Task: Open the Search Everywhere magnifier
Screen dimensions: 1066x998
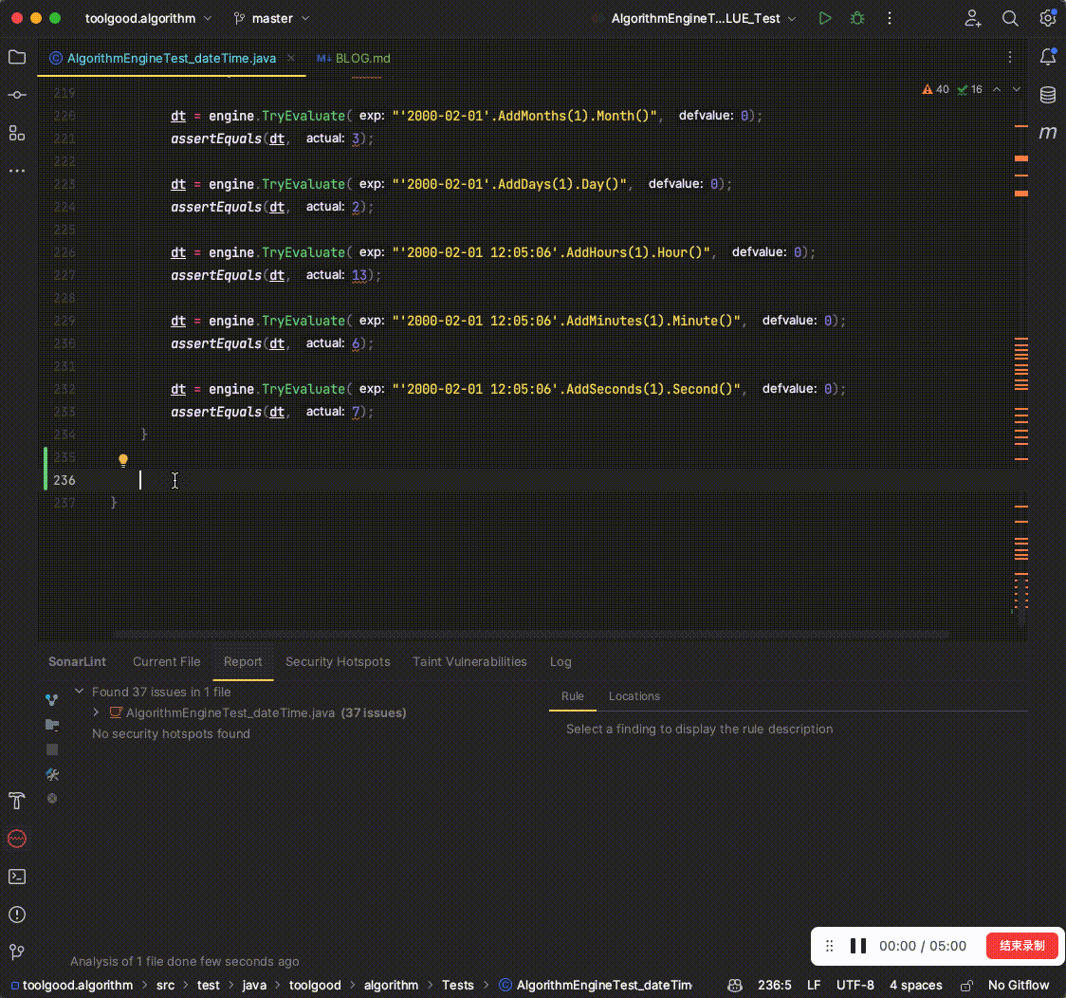Action: pos(1010,18)
